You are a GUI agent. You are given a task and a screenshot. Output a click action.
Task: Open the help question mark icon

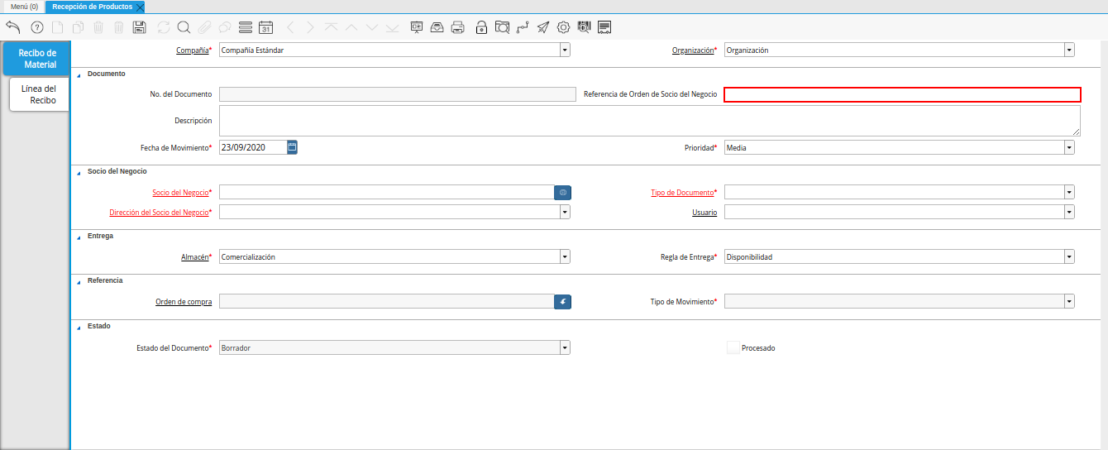click(36, 27)
